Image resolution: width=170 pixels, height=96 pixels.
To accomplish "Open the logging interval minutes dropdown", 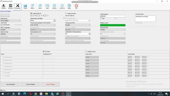I will pos(38,15).
